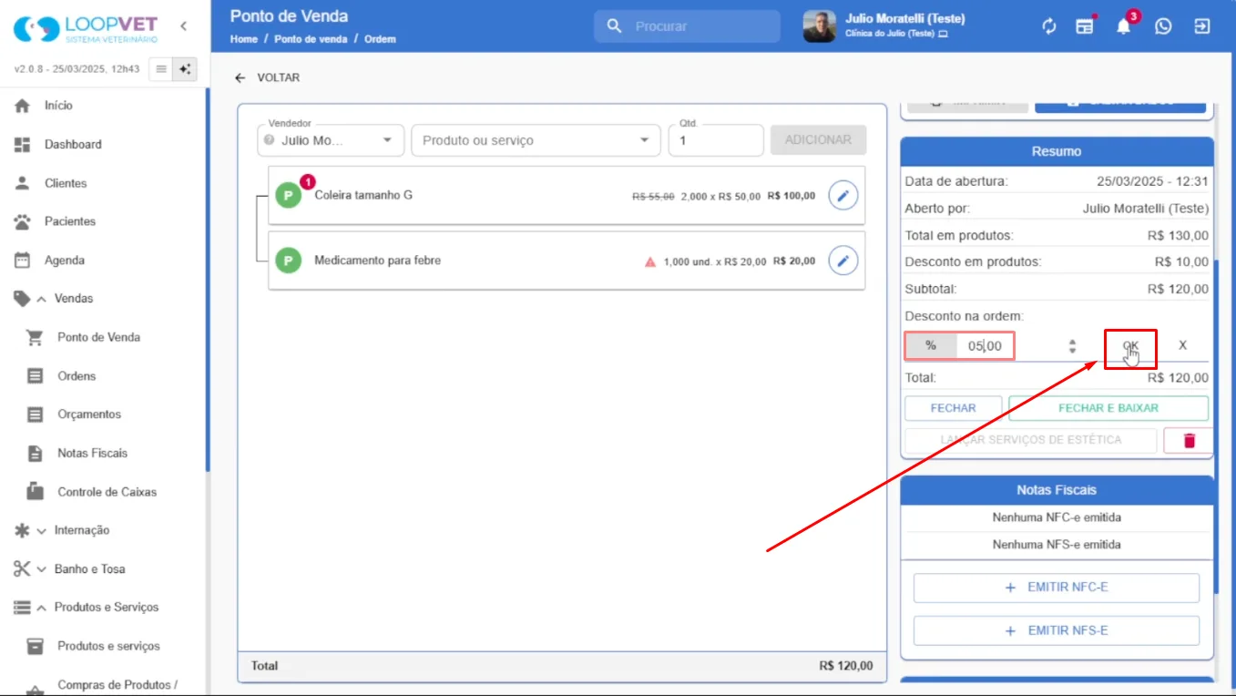Click the WhatsApp icon in header

(x=1163, y=26)
